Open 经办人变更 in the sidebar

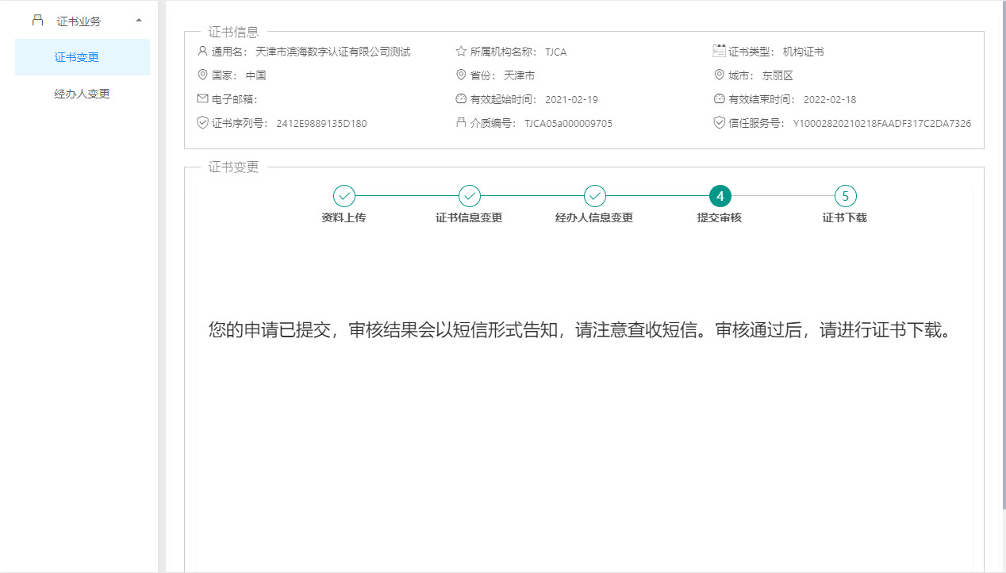tap(82, 94)
